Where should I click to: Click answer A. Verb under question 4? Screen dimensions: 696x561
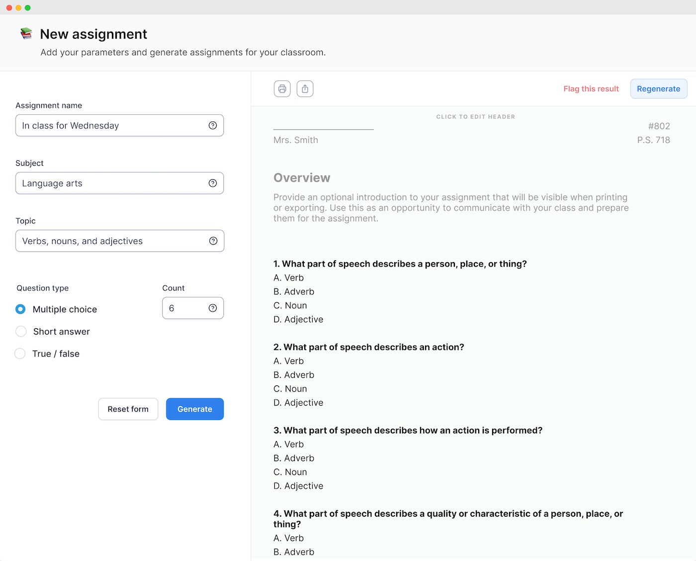289,538
